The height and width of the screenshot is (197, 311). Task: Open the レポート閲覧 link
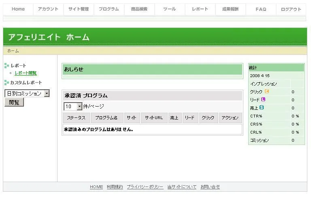(x=26, y=73)
